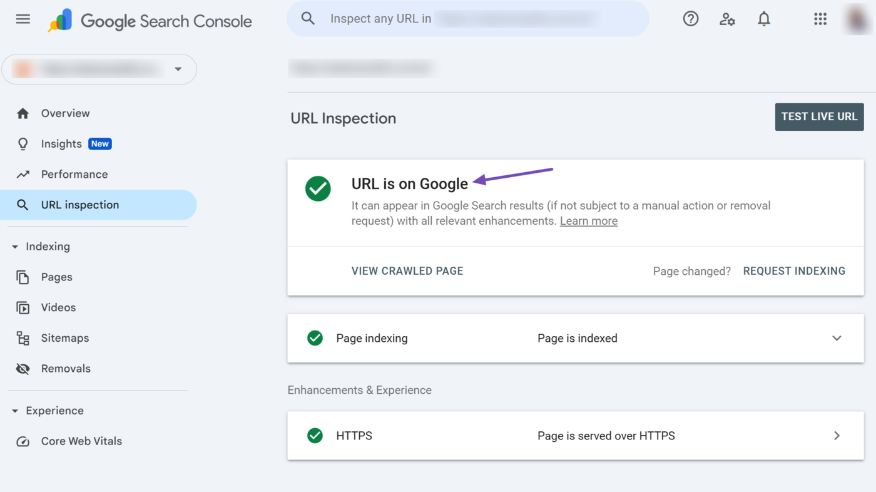Click the Google Search Console logo
This screenshot has width=876, height=492.
point(150,21)
